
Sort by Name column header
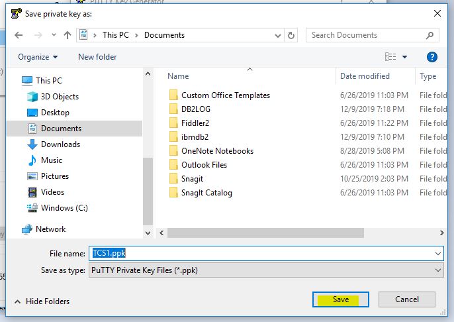pos(178,76)
